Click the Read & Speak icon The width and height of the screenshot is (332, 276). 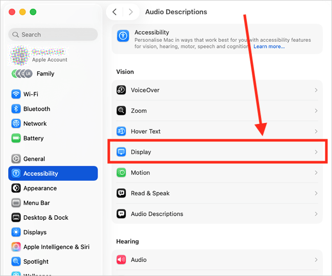[x=122, y=193]
